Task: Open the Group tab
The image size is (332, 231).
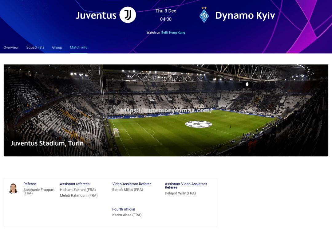Action: click(x=57, y=47)
